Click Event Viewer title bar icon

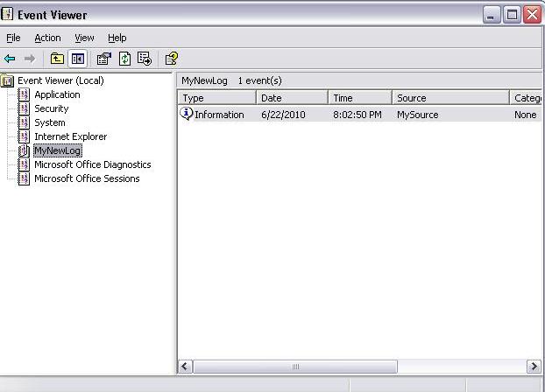(7, 14)
